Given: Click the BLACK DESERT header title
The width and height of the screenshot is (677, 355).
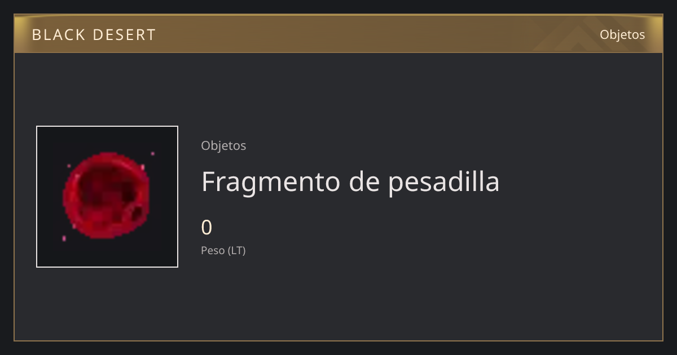Looking at the screenshot, I should tap(94, 35).
